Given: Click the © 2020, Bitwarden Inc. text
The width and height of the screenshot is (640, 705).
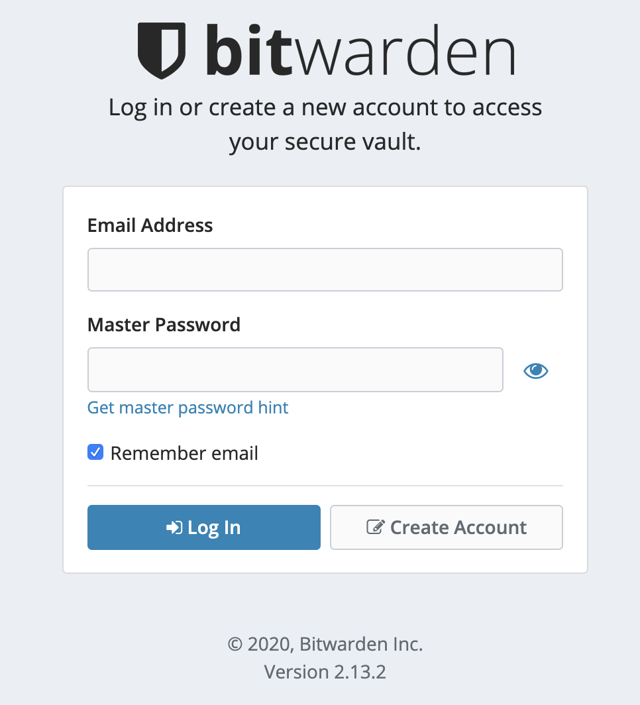Looking at the screenshot, I should click(x=325, y=643).
